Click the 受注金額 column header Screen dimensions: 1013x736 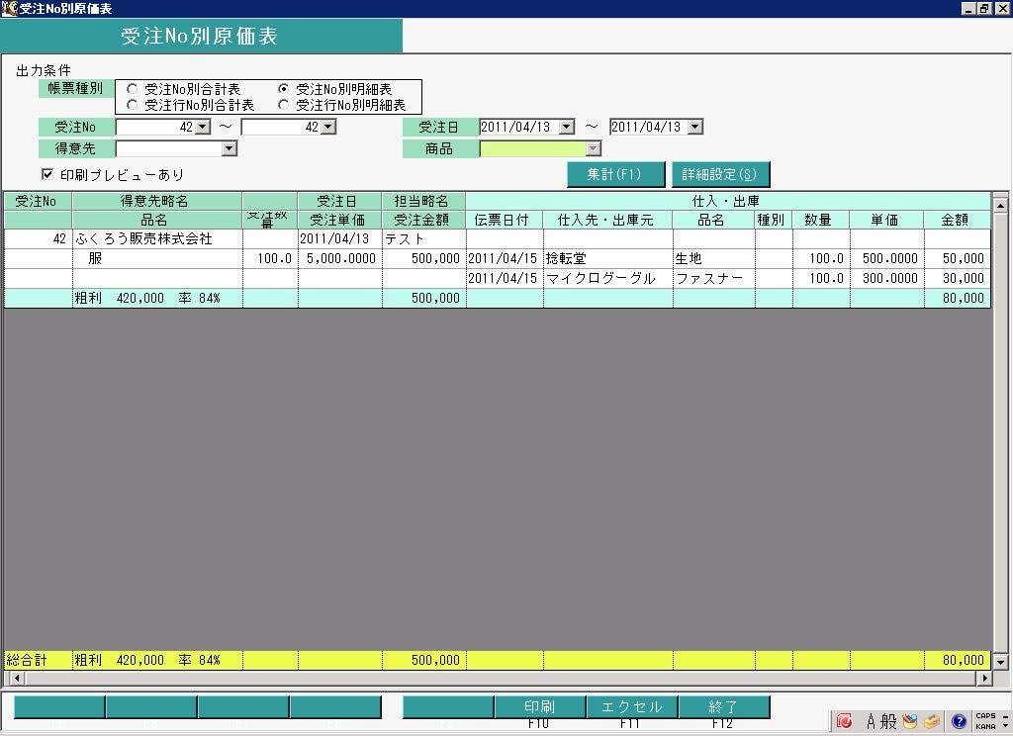(x=423, y=220)
